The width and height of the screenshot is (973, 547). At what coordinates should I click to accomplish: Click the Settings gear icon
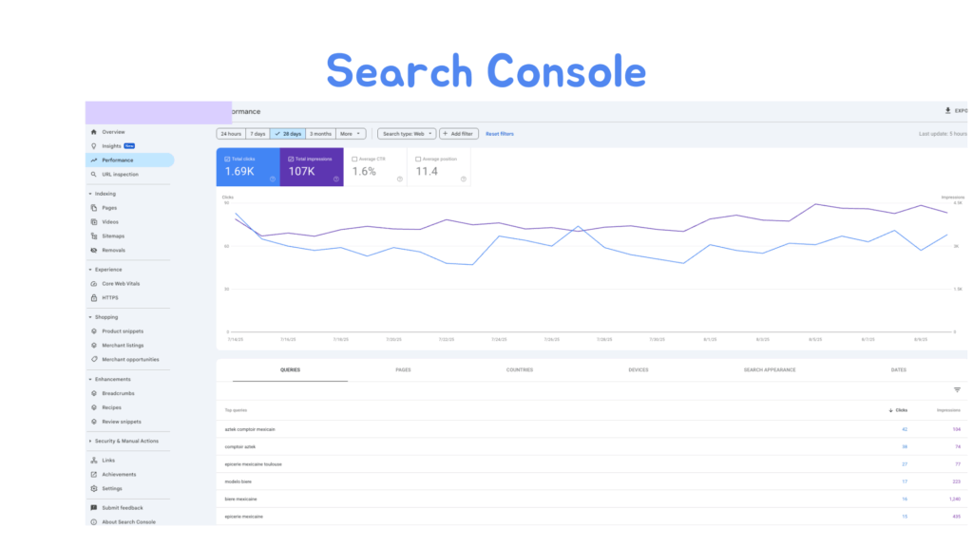click(94, 489)
